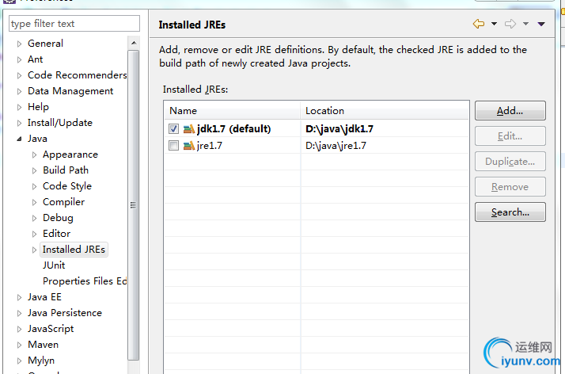This screenshot has width=565, height=374.
Task: Click the Add... button
Action: click(510, 111)
